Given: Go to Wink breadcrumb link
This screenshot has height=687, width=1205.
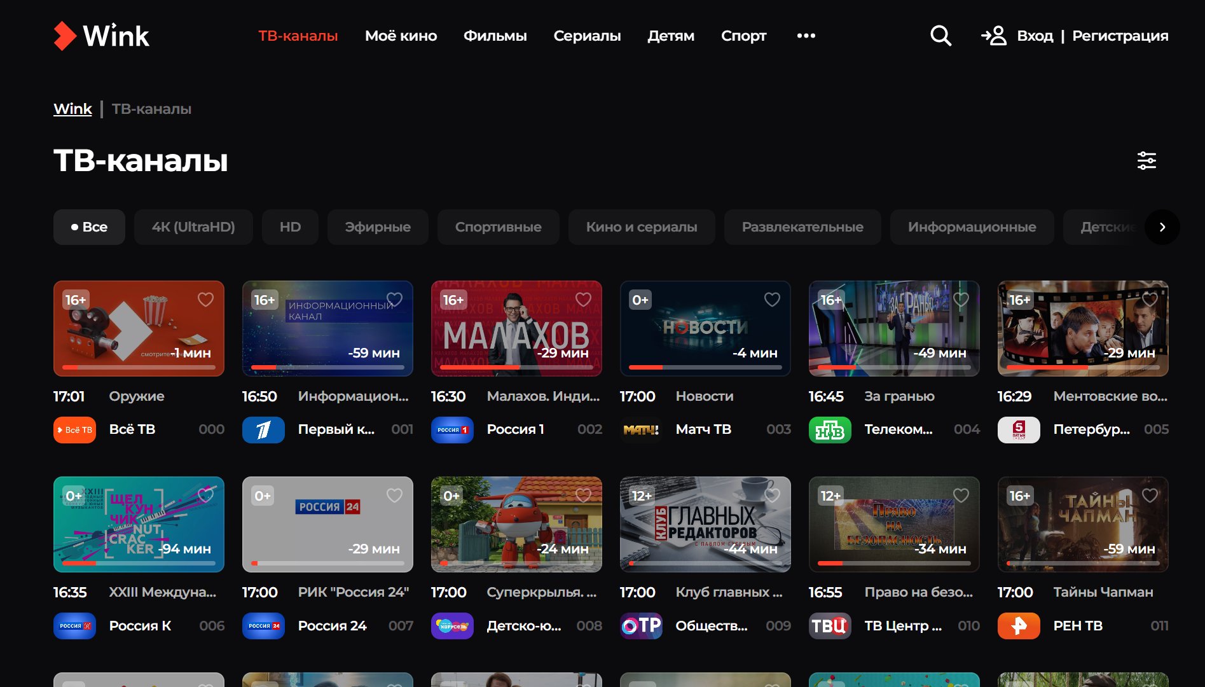Looking at the screenshot, I should 72,109.
